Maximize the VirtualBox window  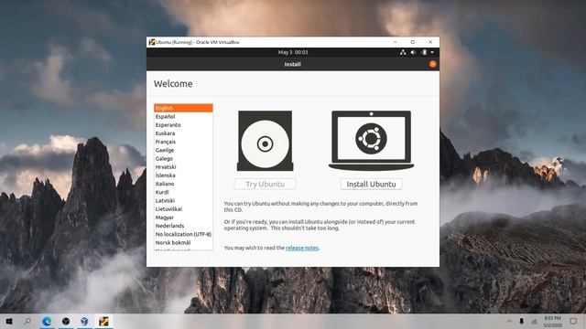pyautogui.click(x=413, y=42)
